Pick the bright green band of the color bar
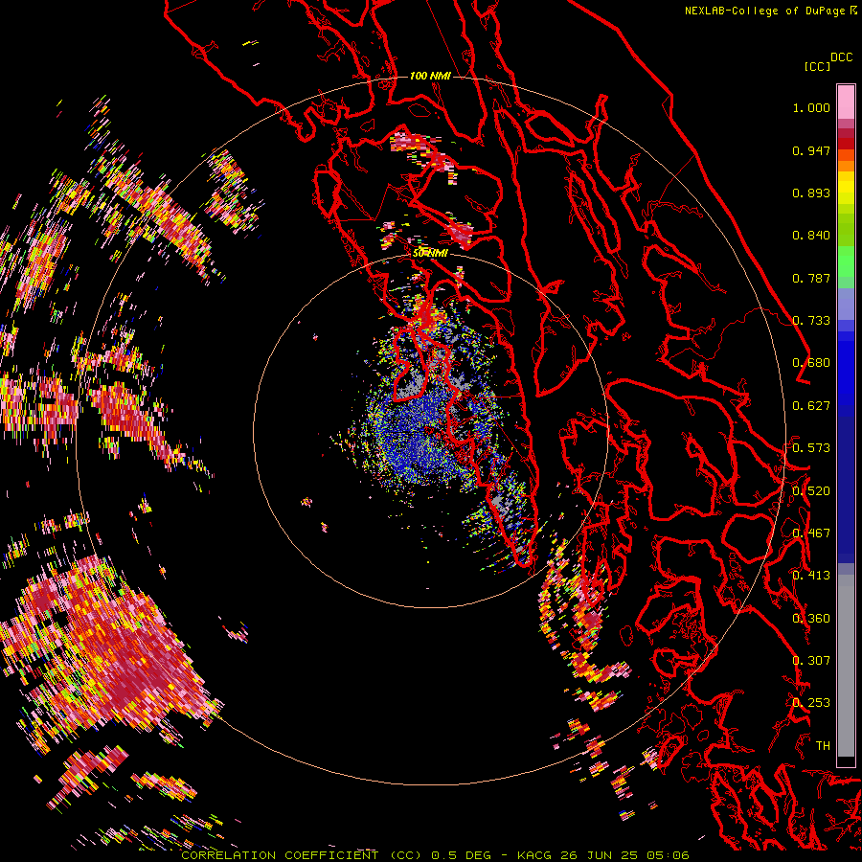 pyautogui.click(x=846, y=261)
